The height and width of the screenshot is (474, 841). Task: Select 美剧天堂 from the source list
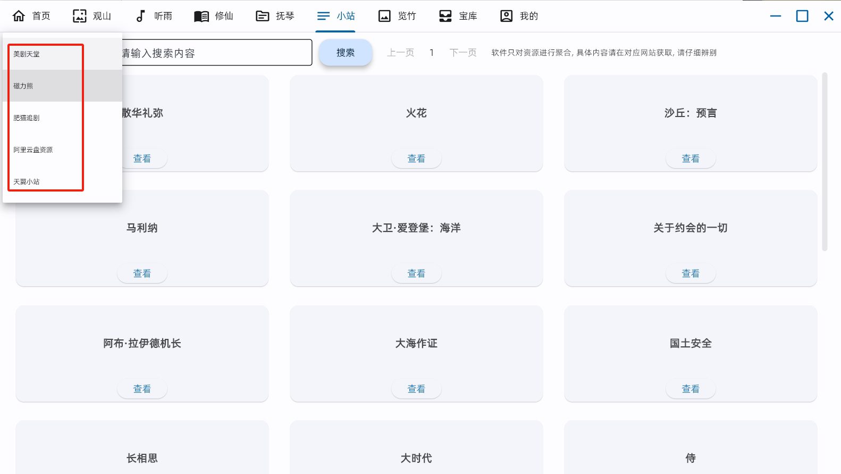pos(62,54)
